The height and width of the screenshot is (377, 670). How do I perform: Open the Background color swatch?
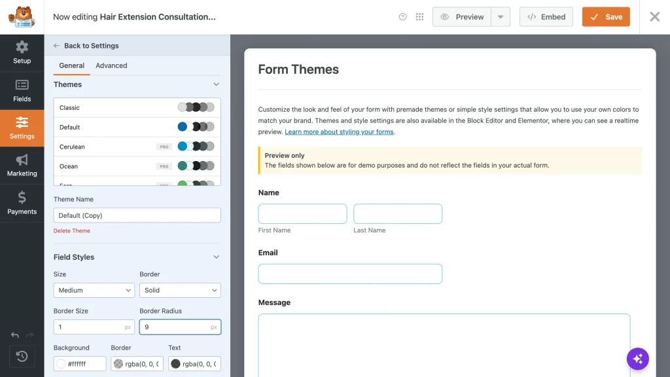pyautogui.click(x=61, y=364)
